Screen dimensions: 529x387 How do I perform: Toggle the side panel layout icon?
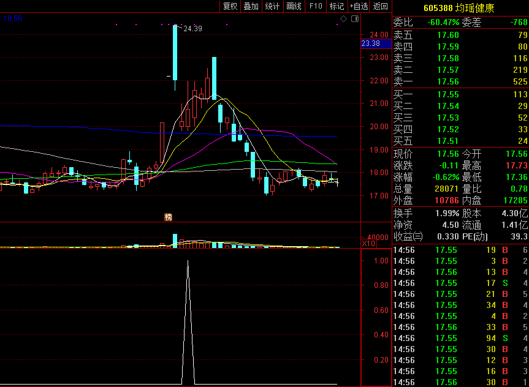[354, 19]
